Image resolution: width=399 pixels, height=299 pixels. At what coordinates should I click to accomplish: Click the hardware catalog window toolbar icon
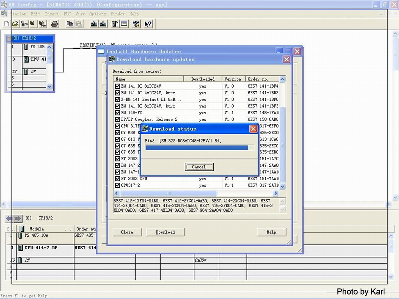point(124,24)
